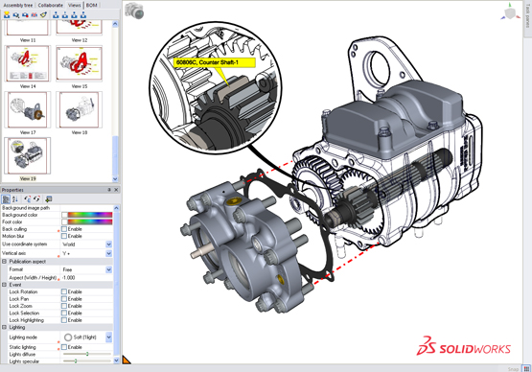The width and height of the screenshot is (532, 372).
Task: Click the categorized view icon in Properties
Action: tap(6, 199)
